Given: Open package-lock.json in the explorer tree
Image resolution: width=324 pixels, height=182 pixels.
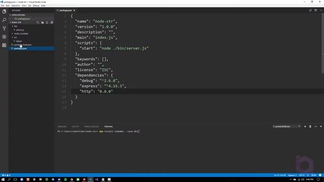Looking at the screenshot, I should 31,45.
